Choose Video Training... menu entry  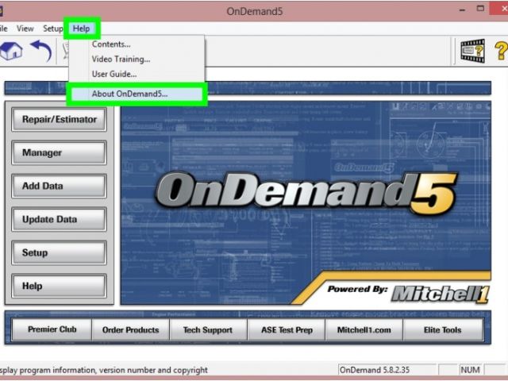point(121,60)
